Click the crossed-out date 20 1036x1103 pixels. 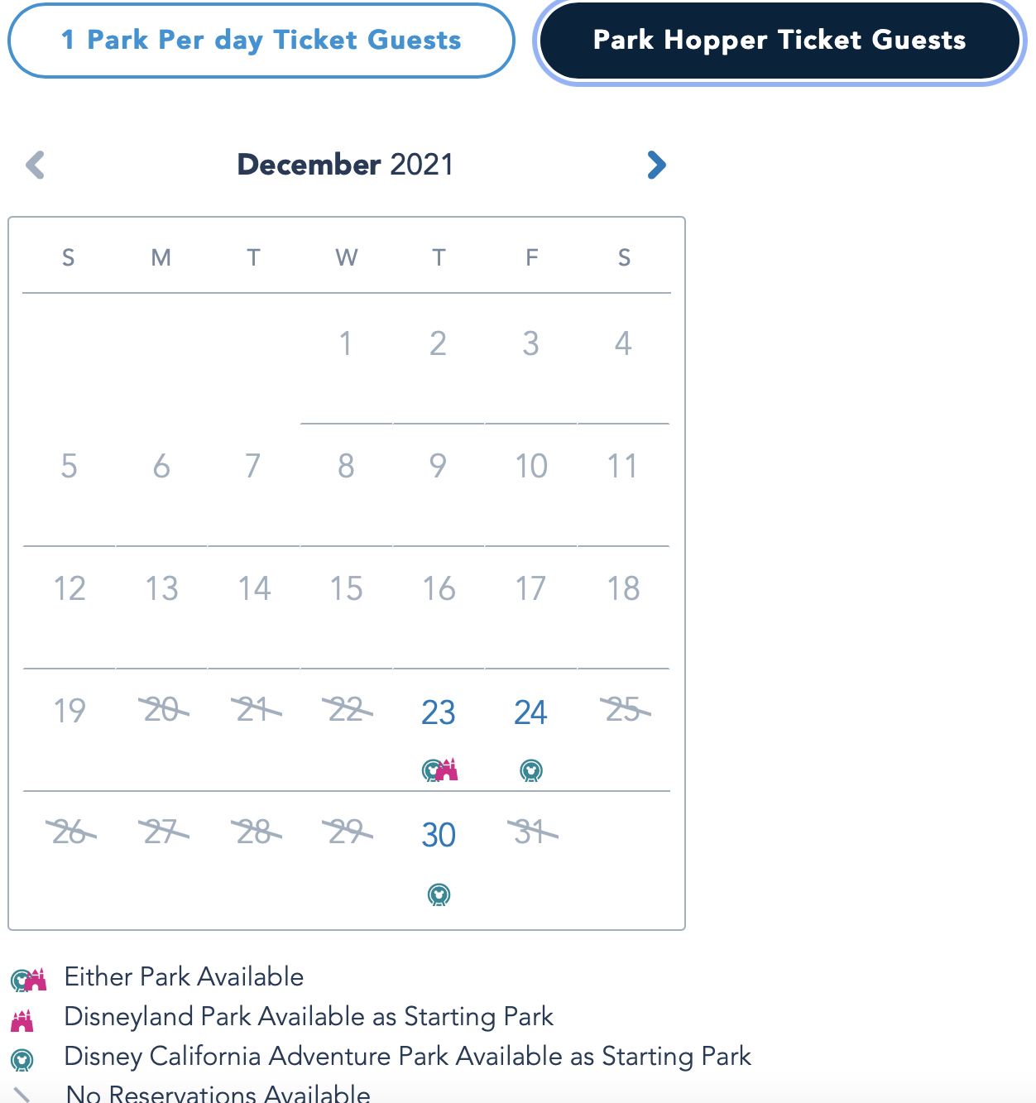(162, 710)
